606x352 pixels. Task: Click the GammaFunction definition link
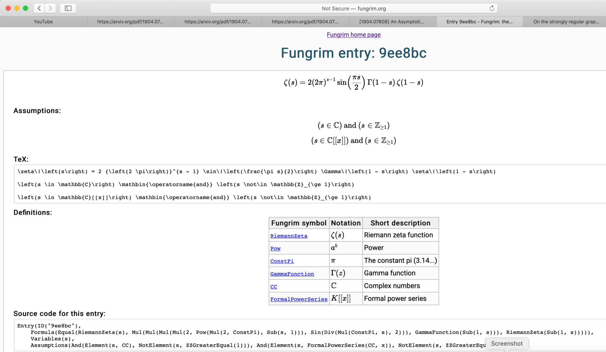coord(292,274)
